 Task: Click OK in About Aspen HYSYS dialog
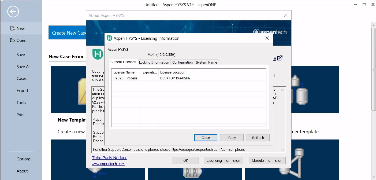[x=186, y=160]
